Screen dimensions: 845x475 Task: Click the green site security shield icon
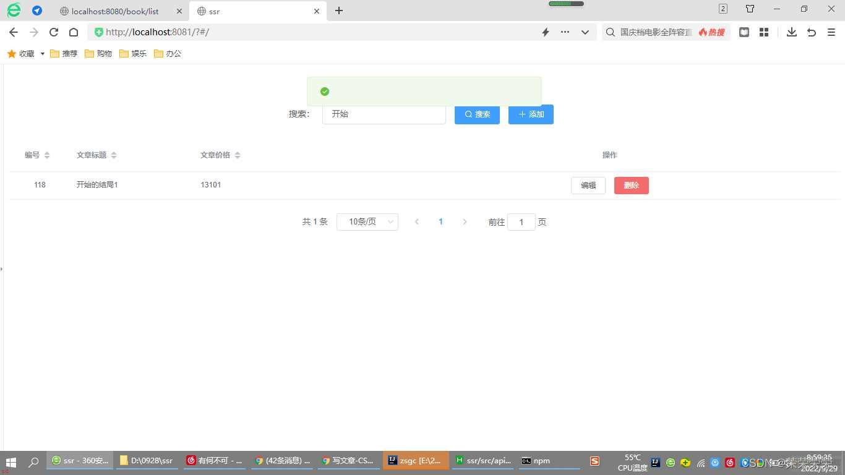98,32
